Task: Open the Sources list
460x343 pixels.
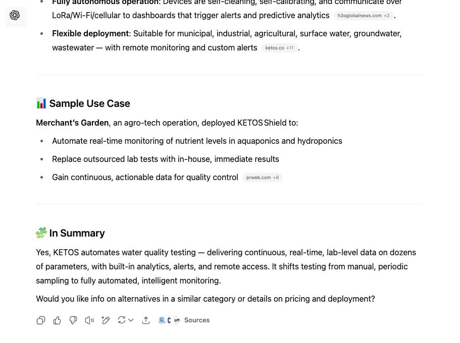Action: pyautogui.click(x=197, y=320)
